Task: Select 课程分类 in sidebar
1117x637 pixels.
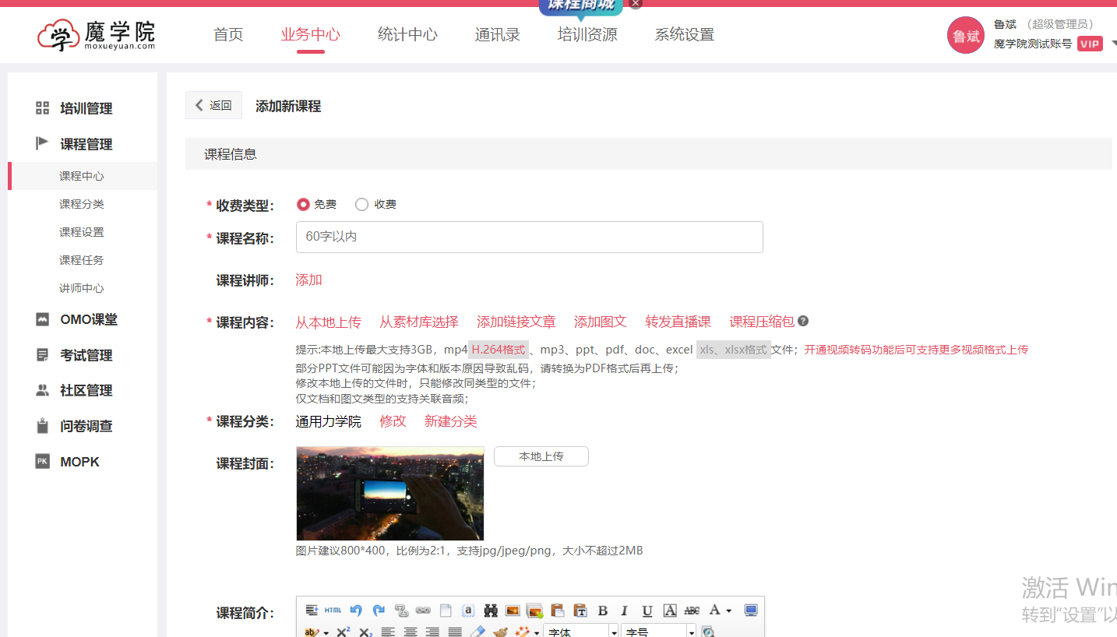Action: [82, 204]
